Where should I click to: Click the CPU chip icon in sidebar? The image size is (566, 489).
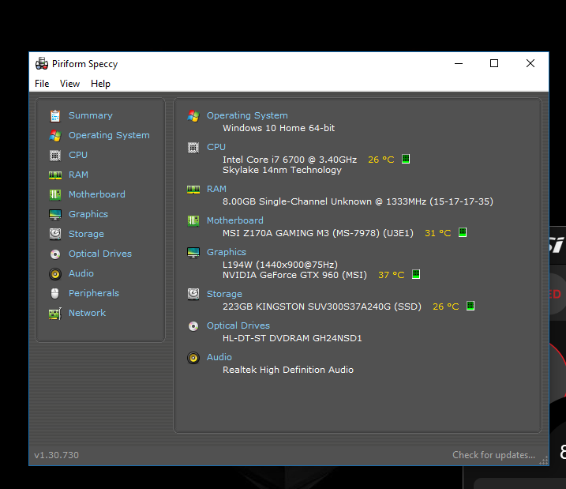(x=55, y=156)
